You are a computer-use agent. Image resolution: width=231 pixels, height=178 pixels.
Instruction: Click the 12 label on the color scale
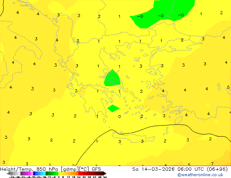(68, 177)
